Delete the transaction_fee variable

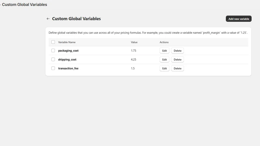tap(177, 68)
